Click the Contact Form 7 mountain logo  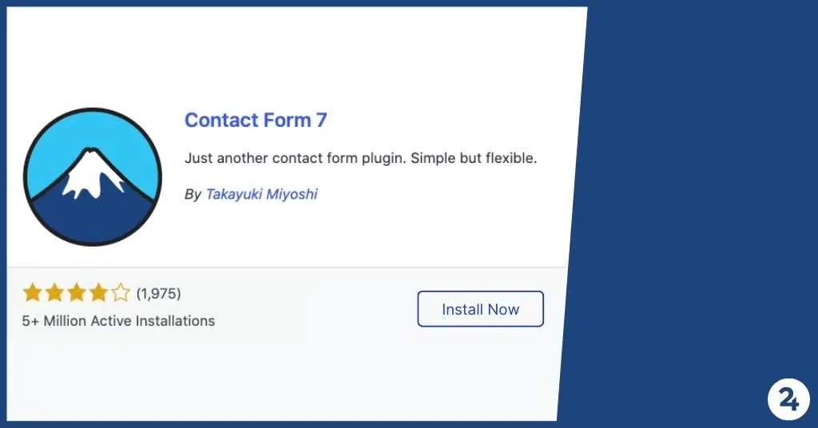pyautogui.click(x=93, y=176)
